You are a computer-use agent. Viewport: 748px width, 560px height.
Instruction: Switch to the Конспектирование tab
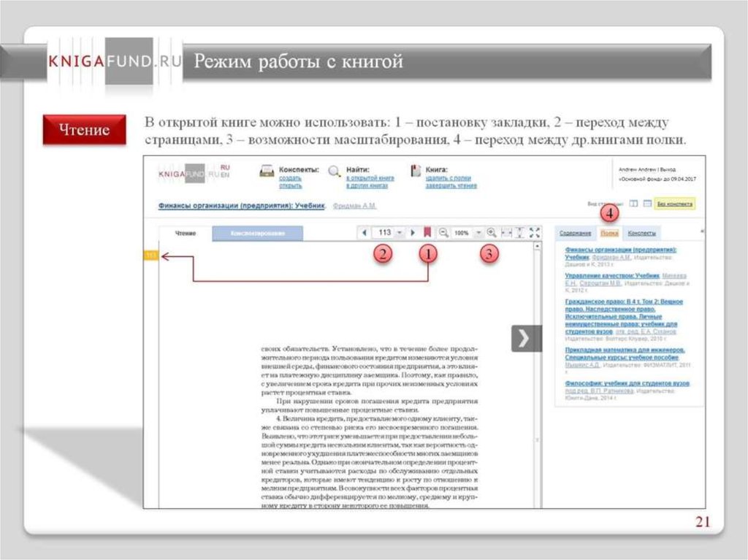click(258, 233)
